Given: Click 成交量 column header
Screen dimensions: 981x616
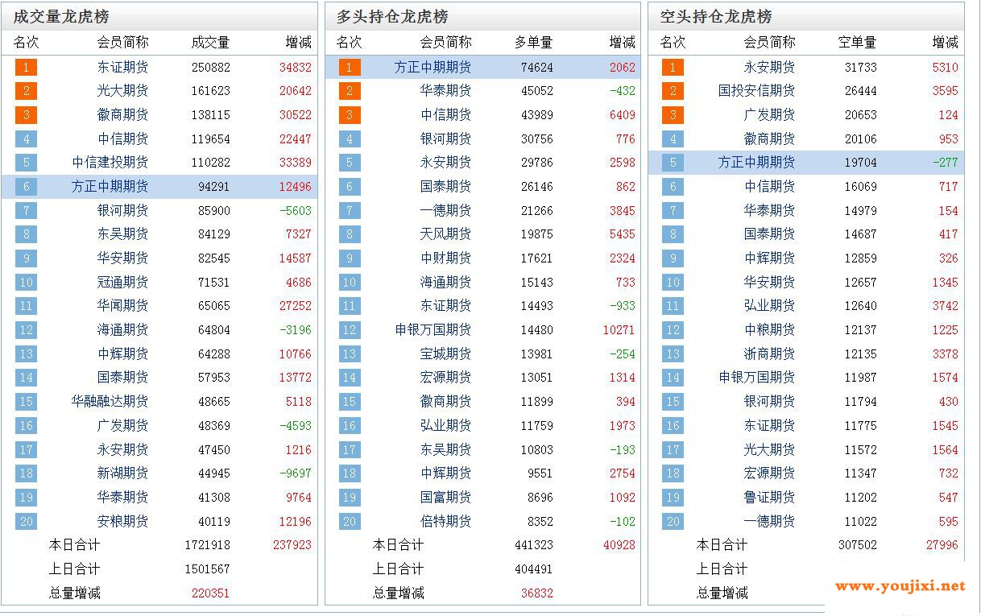Looking at the screenshot, I should click(x=211, y=43).
